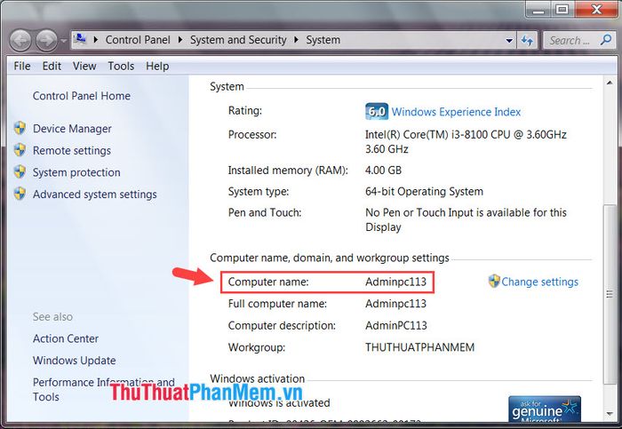The height and width of the screenshot is (429, 622).
Task: Expand arrow after System and Security breadcrumb
Action: (296, 40)
